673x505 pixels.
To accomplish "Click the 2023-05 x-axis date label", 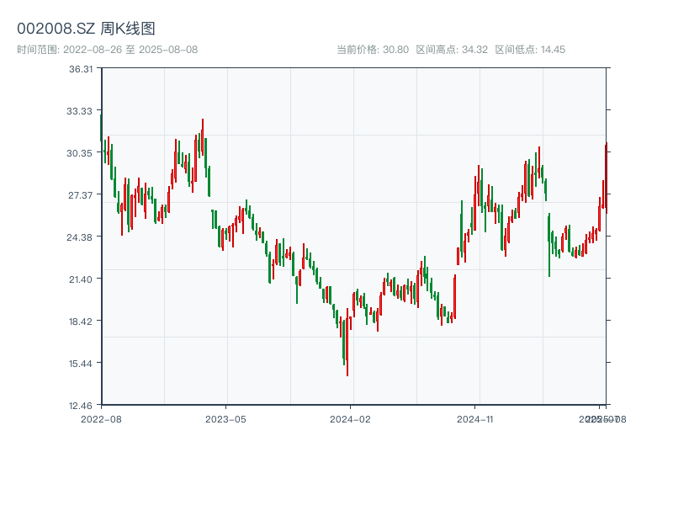I will pos(225,418).
